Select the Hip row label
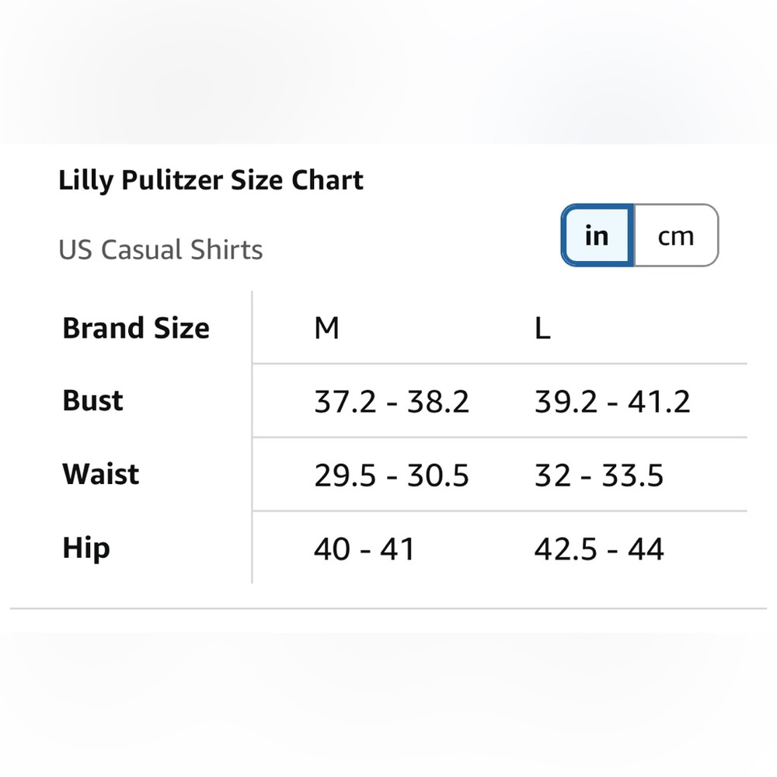This screenshot has width=777, height=777. (x=86, y=549)
